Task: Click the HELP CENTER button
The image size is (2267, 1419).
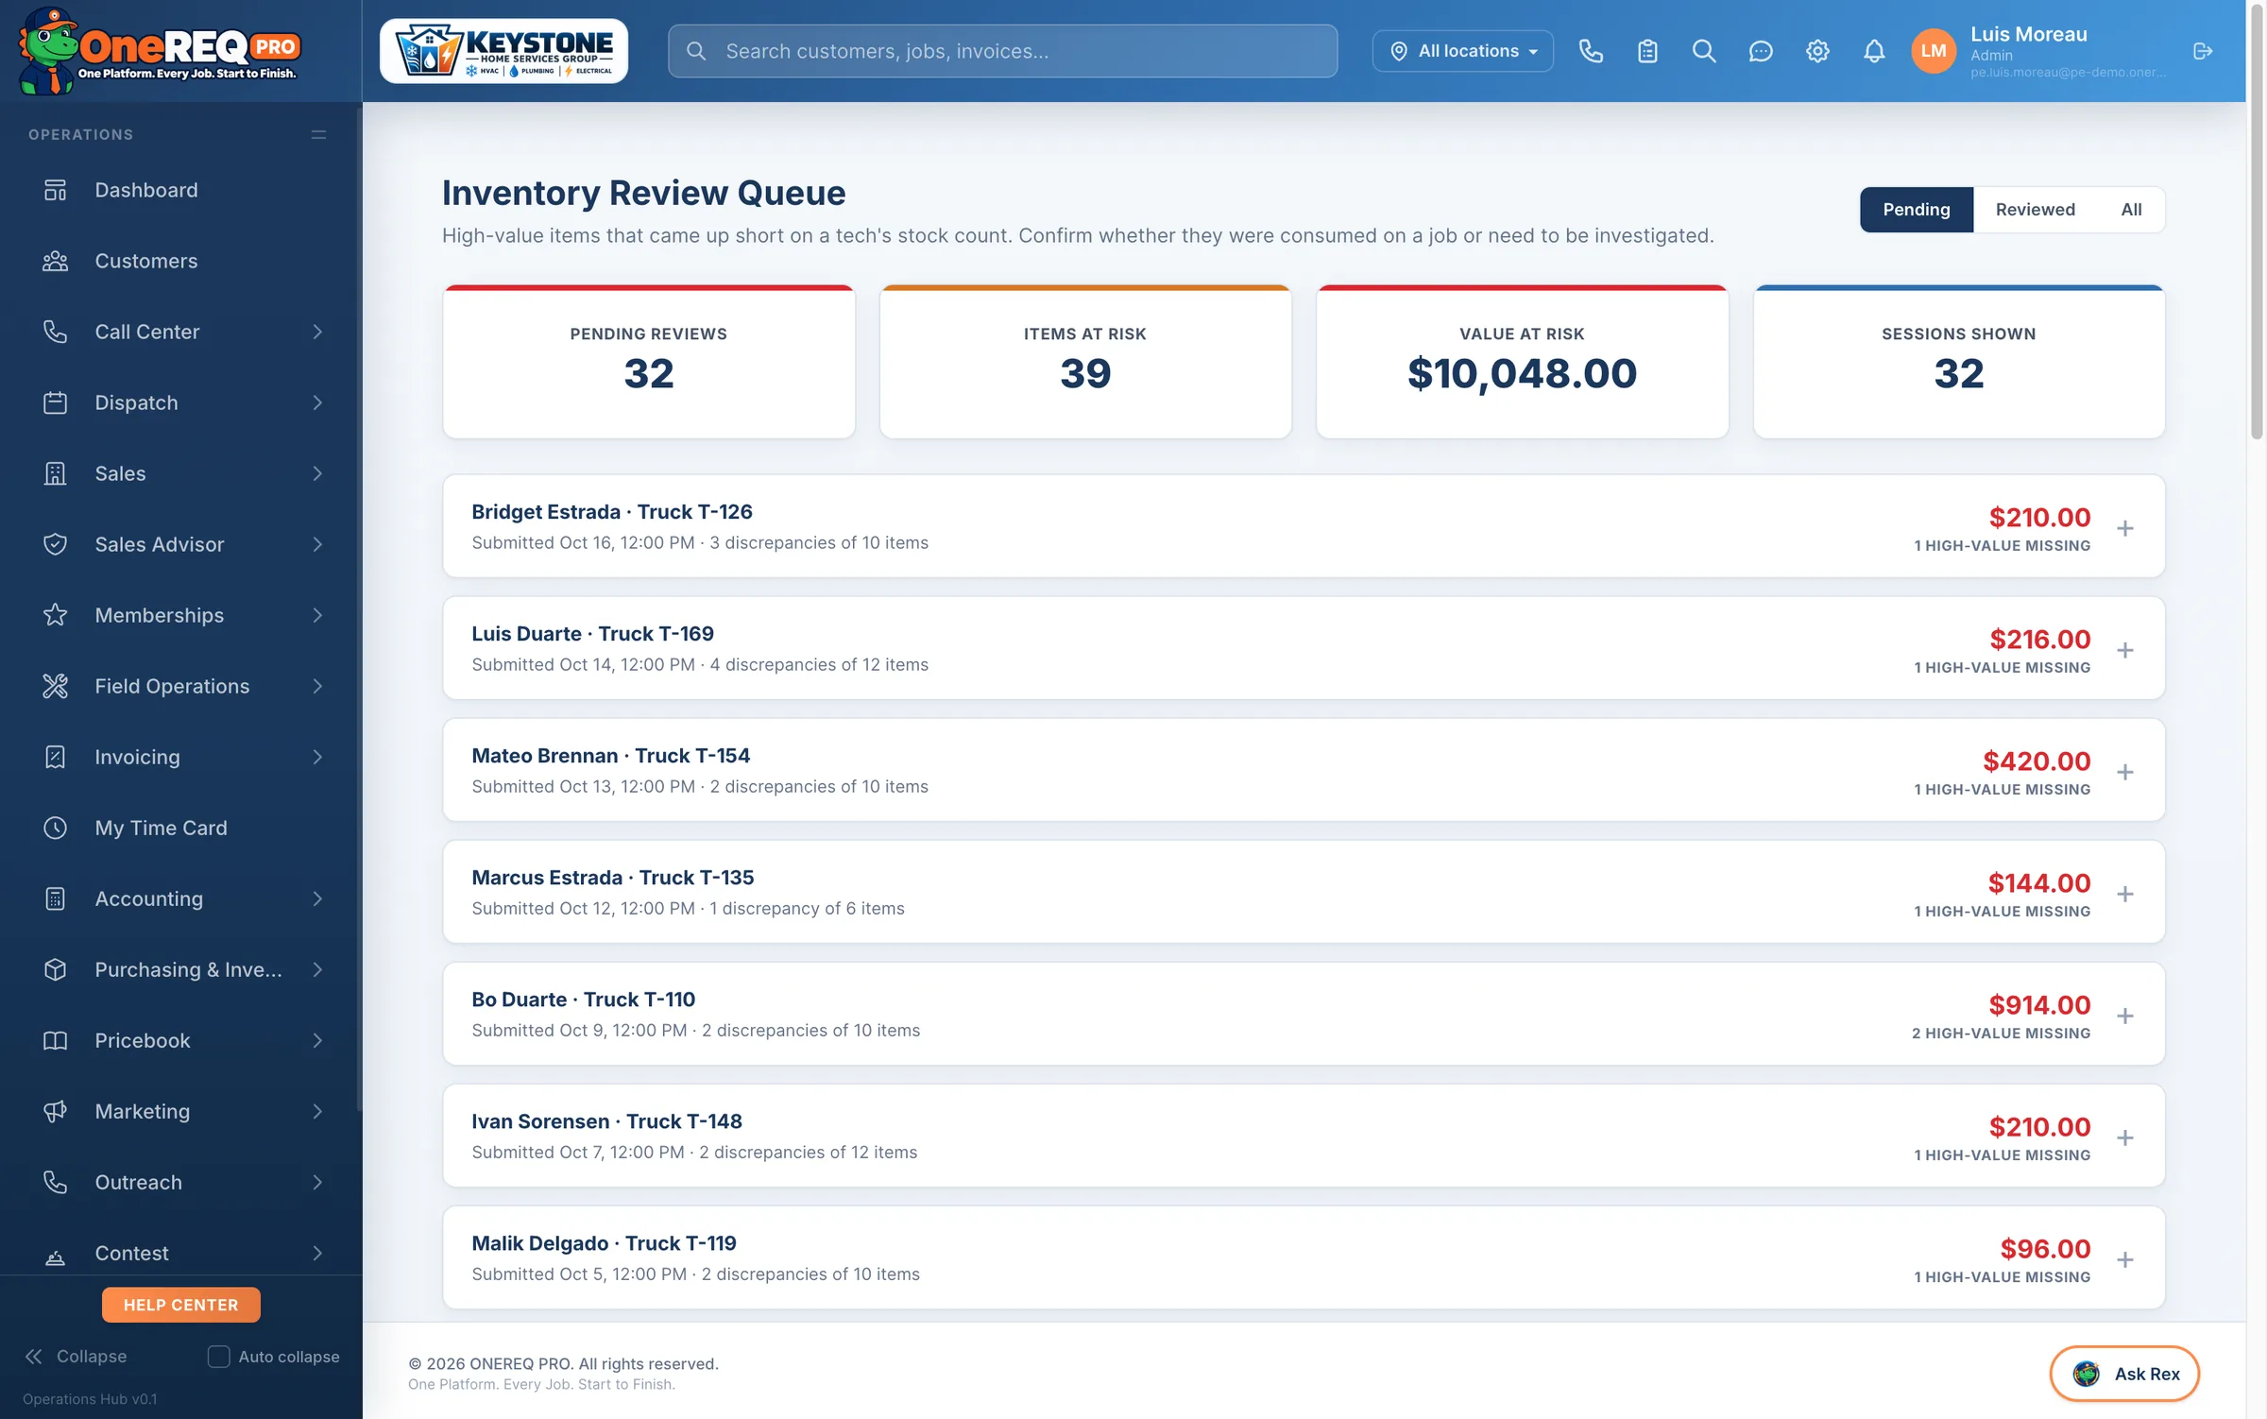Action: pos(181,1305)
